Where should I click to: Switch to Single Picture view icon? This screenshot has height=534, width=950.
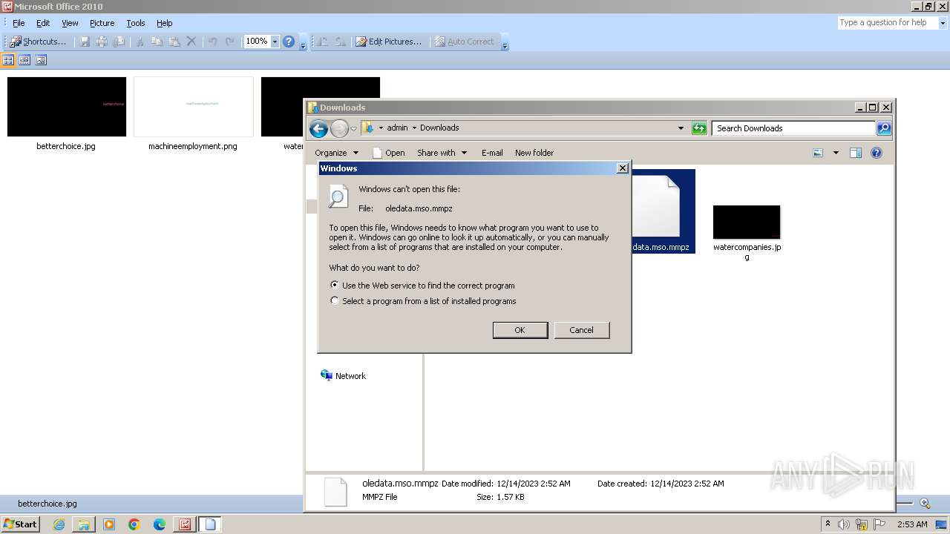tap(41, 60)
